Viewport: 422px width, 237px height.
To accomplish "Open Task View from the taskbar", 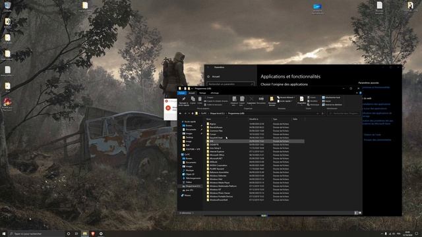I will [76, 234].
